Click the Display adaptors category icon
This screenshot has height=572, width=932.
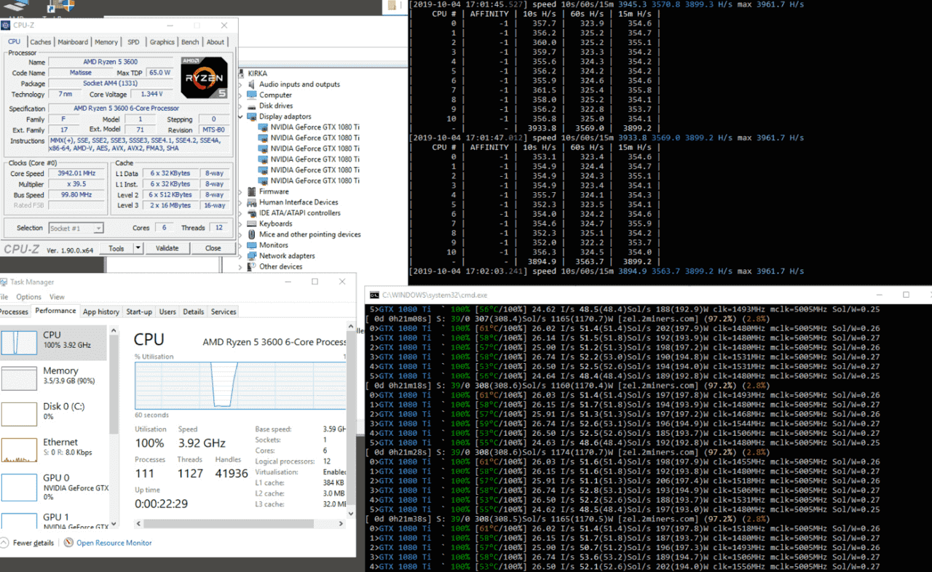252,116
